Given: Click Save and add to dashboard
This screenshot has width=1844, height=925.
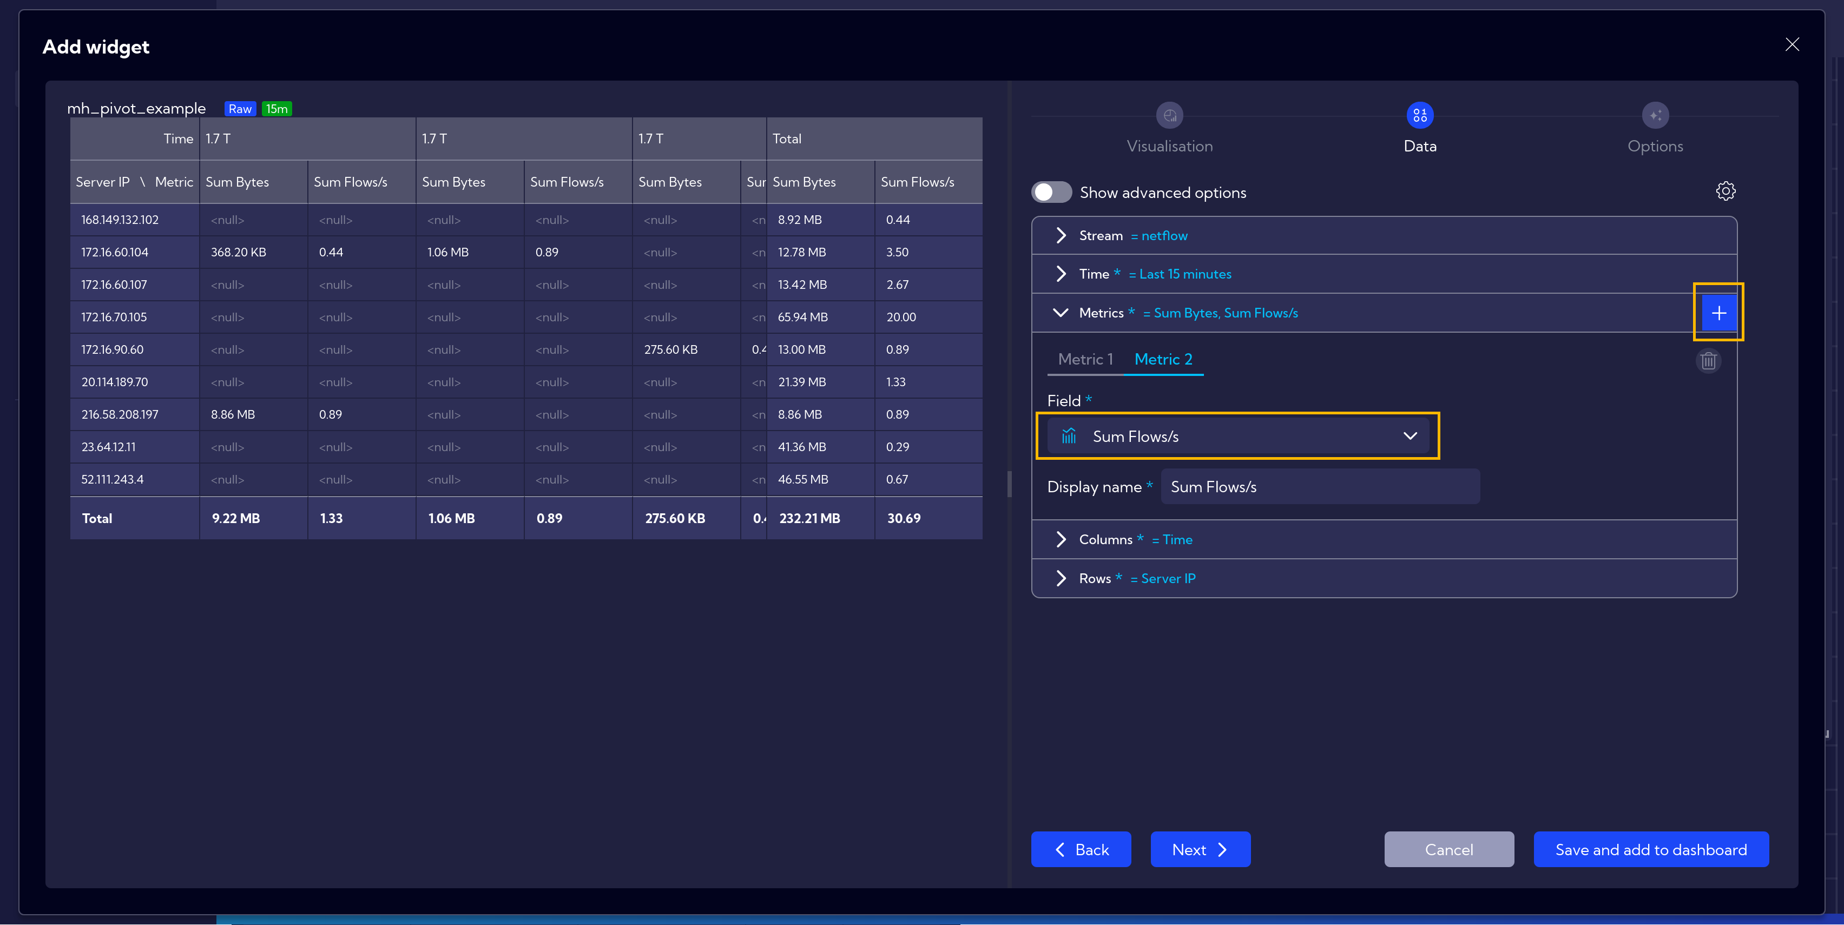Looking at the screenshot, I should point(1651,849).
